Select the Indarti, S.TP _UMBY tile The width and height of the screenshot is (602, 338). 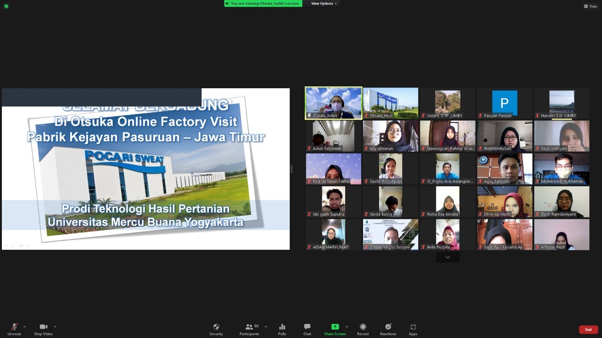coord(447,103)
